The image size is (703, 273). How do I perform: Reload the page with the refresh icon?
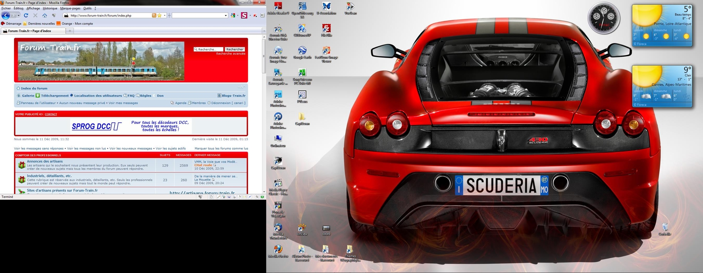tap(26, 16)
